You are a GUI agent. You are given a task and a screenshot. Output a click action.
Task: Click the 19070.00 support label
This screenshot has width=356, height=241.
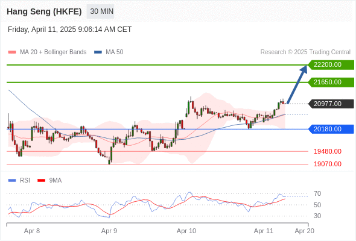coord(328,164)
